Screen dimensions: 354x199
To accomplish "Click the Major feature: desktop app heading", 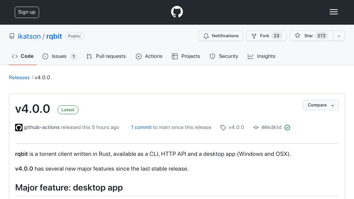I will (x=69, y=188).
